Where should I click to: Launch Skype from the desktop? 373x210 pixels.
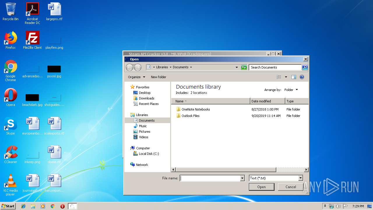coord(10,126)
